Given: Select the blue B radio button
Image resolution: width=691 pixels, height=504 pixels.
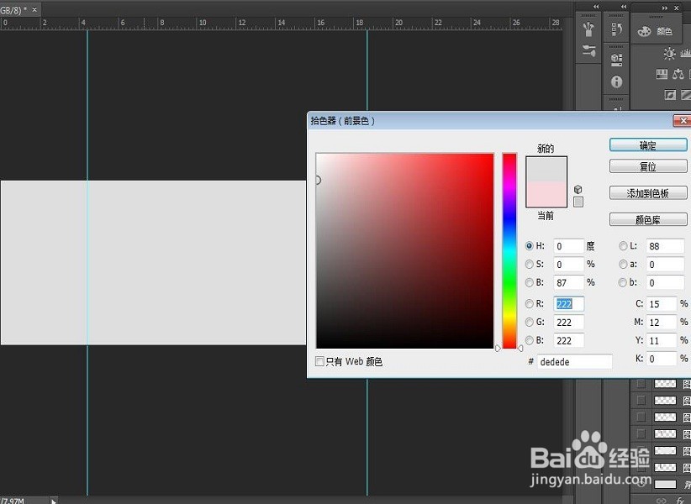Looking at the screenshot, I should coord(530,341).
